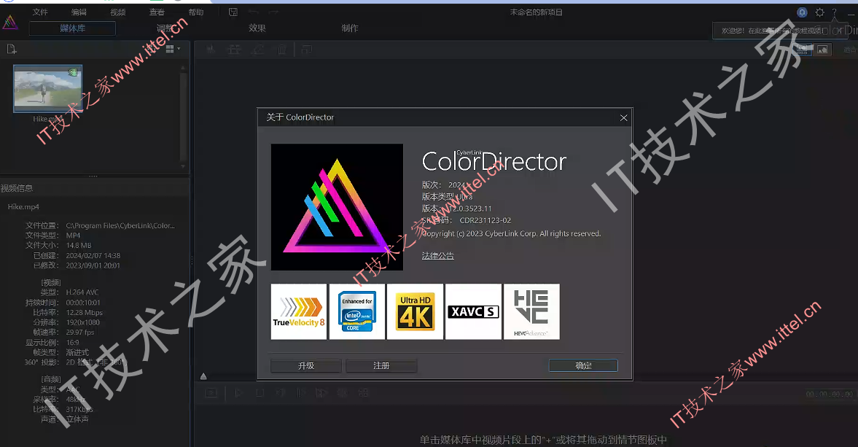Click the H.264 AVC video type value
The image size is (858, 447).
tap(82, 292)
